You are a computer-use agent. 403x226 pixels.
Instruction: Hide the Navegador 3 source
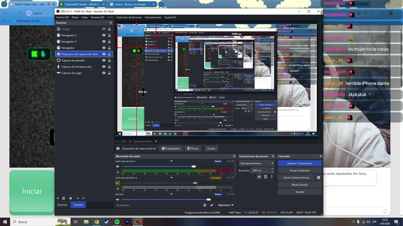coord(104,35)
